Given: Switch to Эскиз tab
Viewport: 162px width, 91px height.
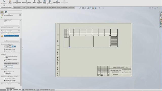Looking at the screenshot, I should pyautogui.click(x=24, y=8).
